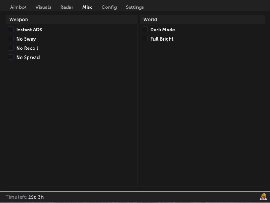Select the Radar tab

67,7
